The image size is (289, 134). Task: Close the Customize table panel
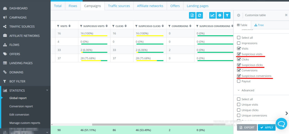286,15
